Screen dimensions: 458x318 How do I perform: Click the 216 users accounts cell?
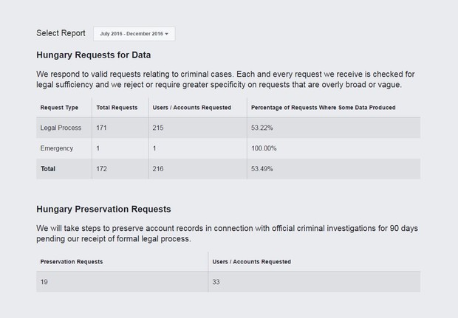coord(158,169)
